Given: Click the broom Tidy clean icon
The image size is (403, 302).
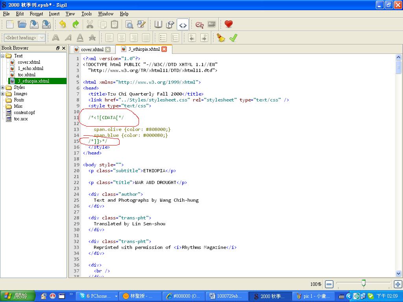Looking at the screenshot, I should [221, 38].
